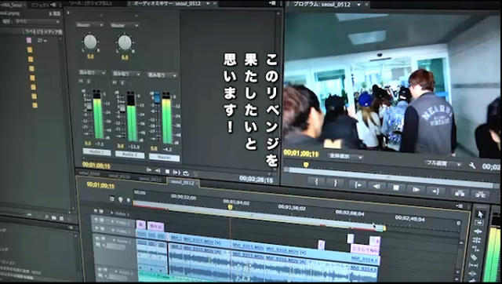Open the Program: seoul_0512 sequence dropdown
Image resolution: width=502 pixels, height=284 pixels.
[x=358, y=5]
